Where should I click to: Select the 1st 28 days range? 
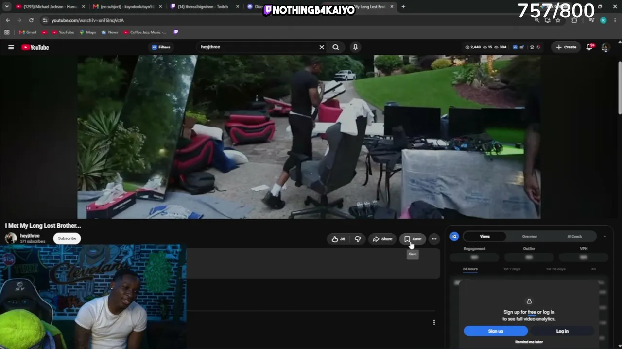[555, 269]
